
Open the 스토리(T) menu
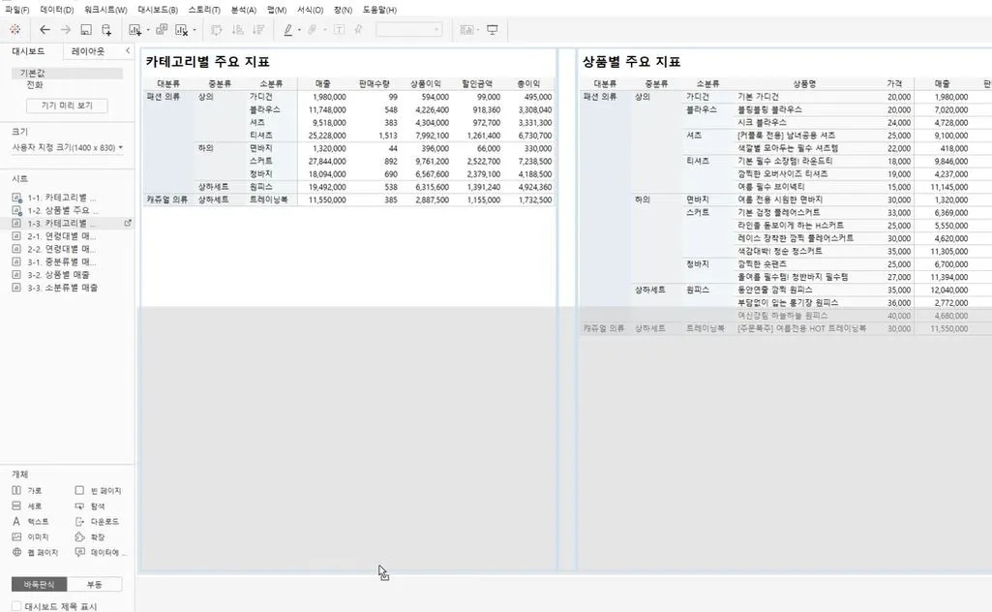(204, 10)
